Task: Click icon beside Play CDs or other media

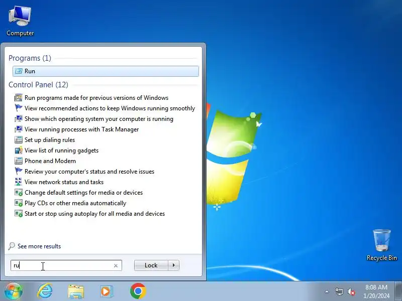Action: (x=19, y=203)
